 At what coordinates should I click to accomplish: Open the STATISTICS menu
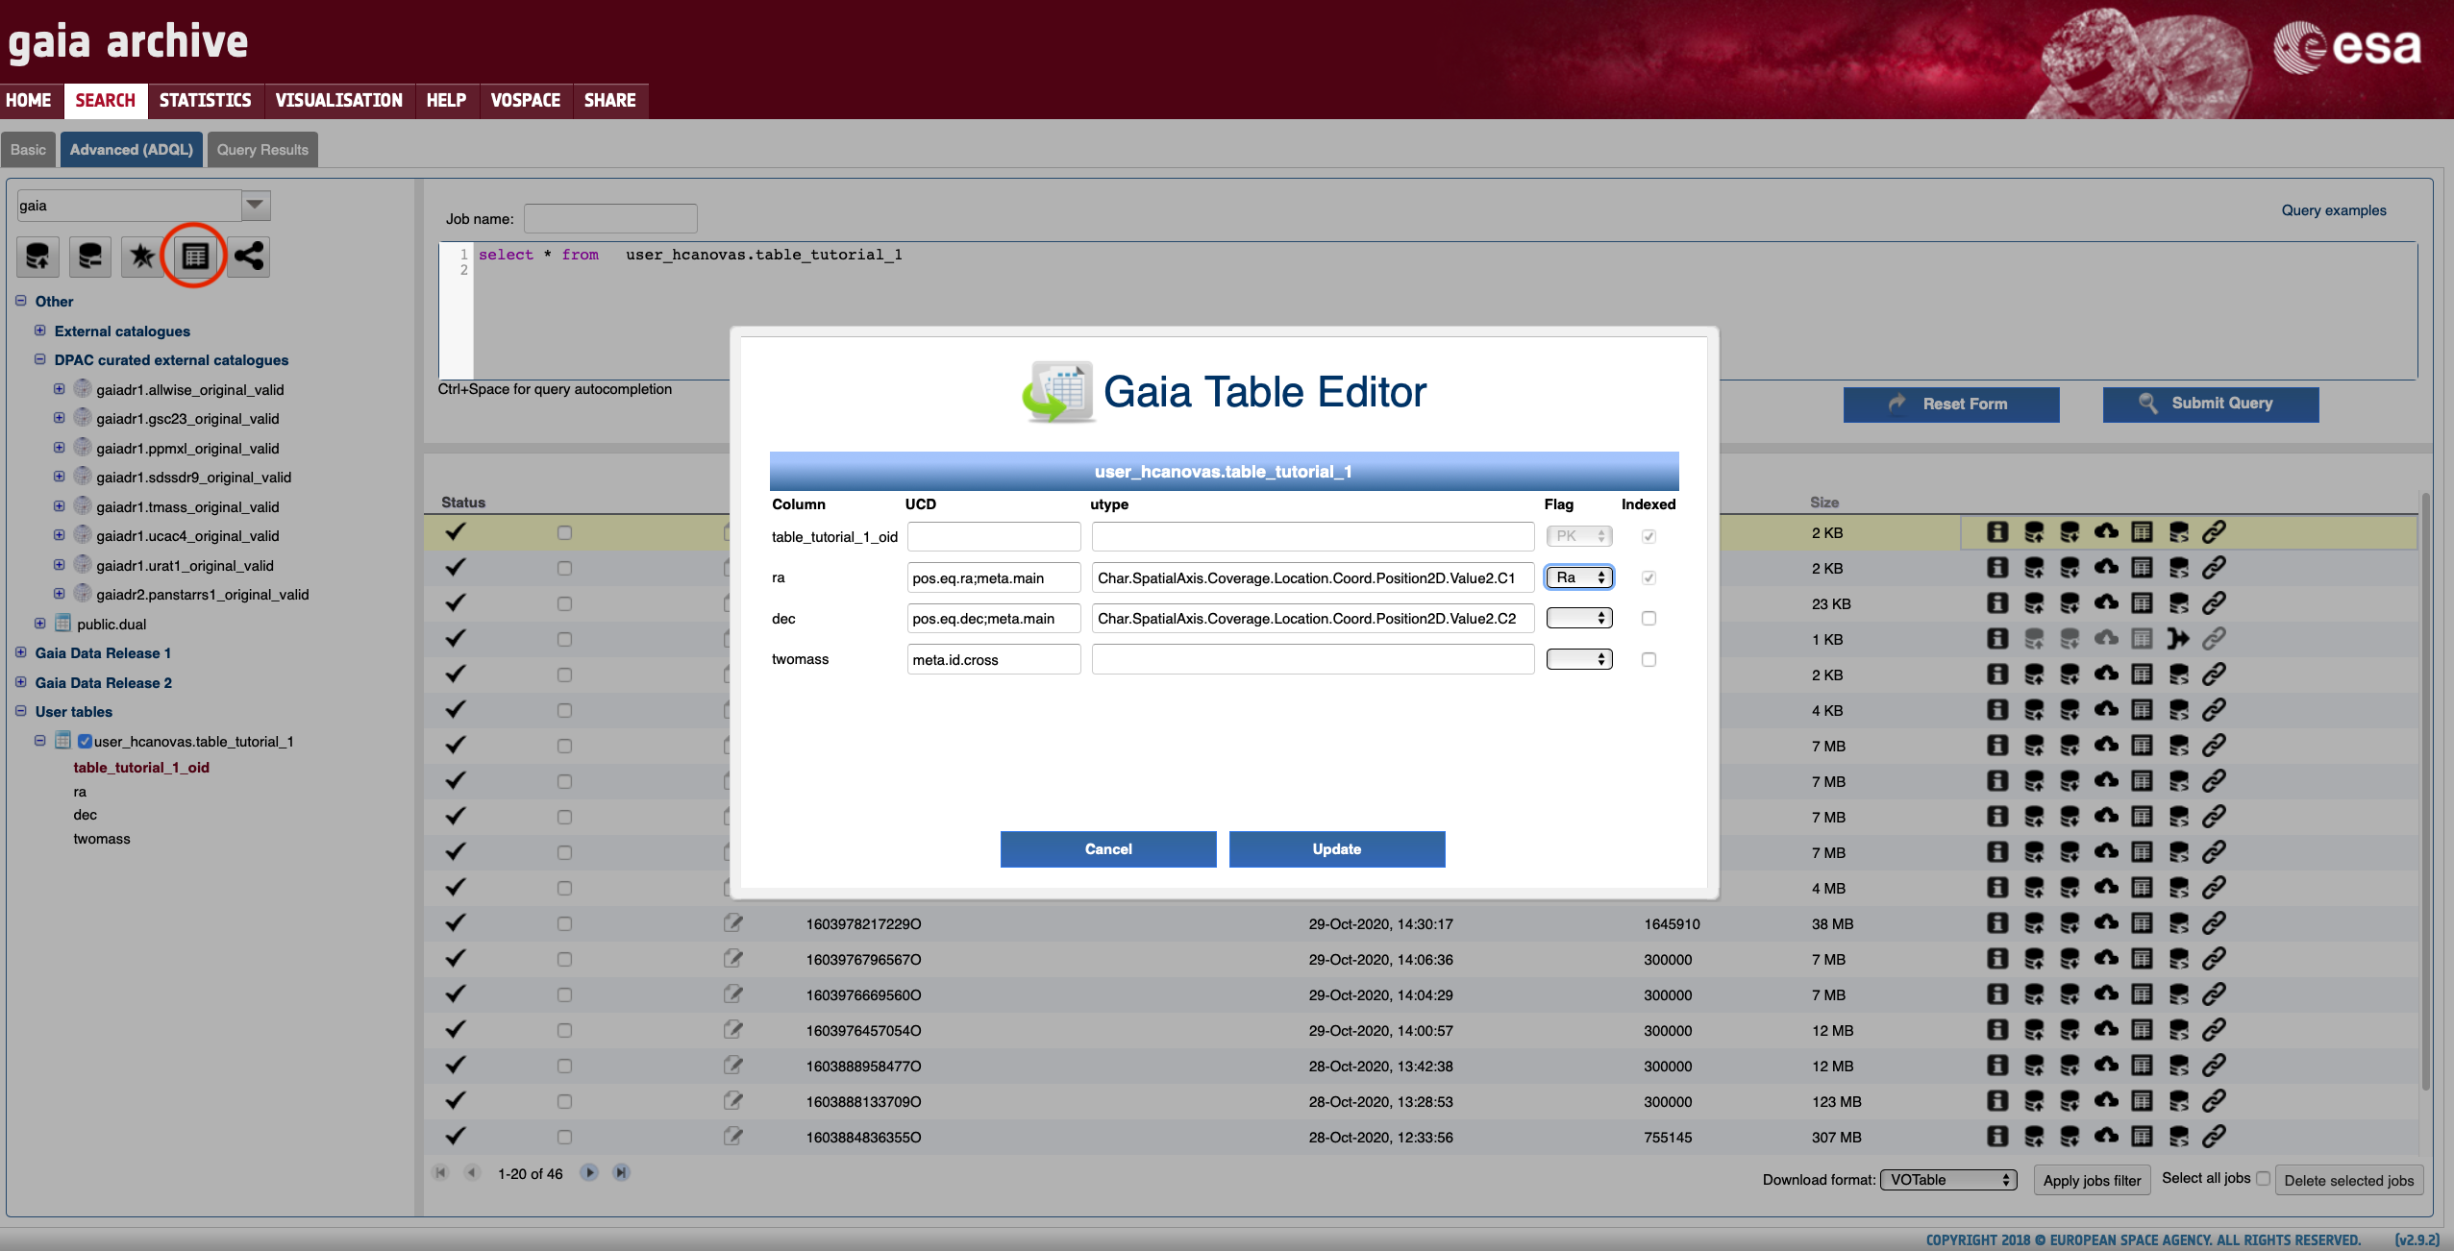pos(206,100)
